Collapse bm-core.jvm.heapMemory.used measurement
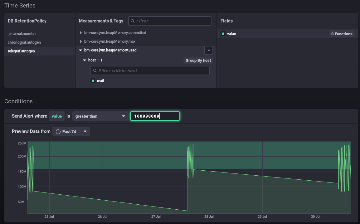The image size is (360, 224). 80,50
